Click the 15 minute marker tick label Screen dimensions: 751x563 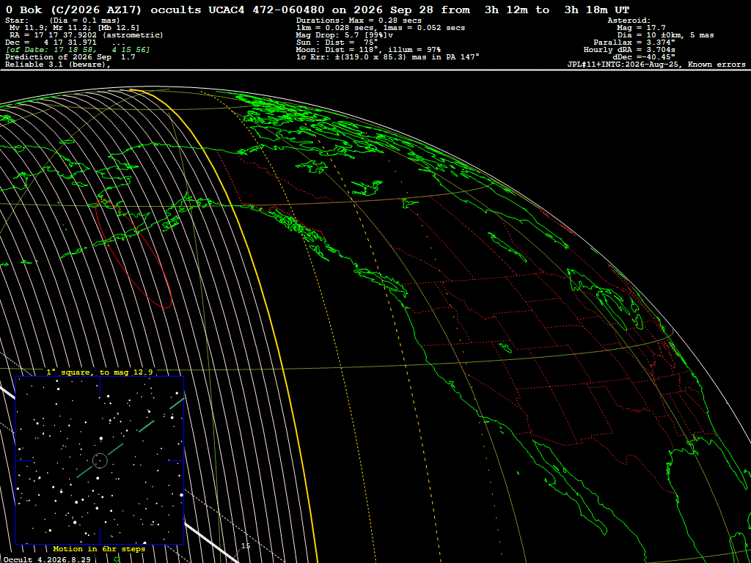pyautogui.click(x=246, y=545)
